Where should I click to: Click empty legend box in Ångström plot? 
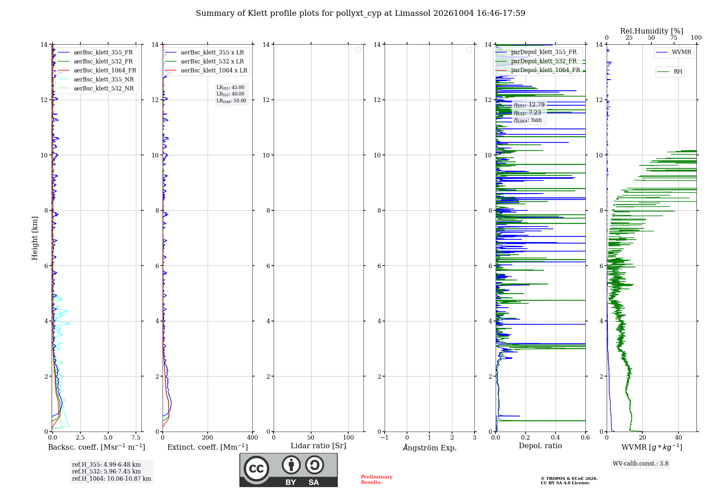click(x=469, y=50)
